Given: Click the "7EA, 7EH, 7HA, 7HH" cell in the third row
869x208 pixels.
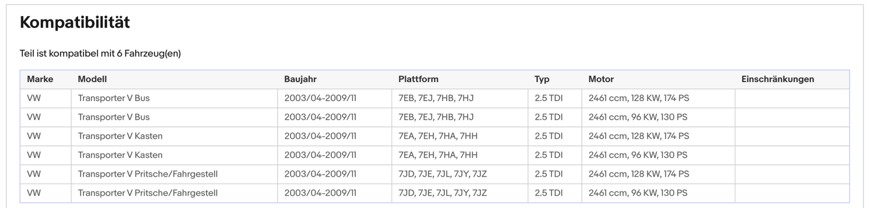Looking at the screenshot, I should tap(438, 136).
